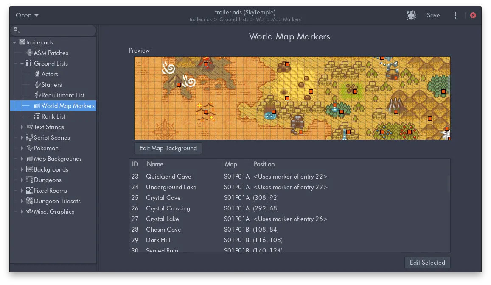Click the Starters tree icon
Viewport: 491px width, 285px height.
tap(37, 85)
